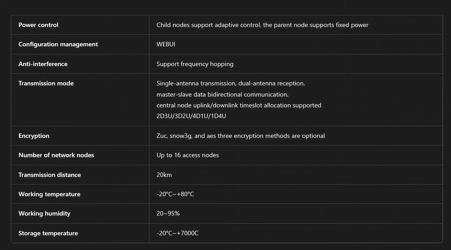Select Support frequency hopping text
This screenshot has height=250, width=451.
[x=195, y=64]
